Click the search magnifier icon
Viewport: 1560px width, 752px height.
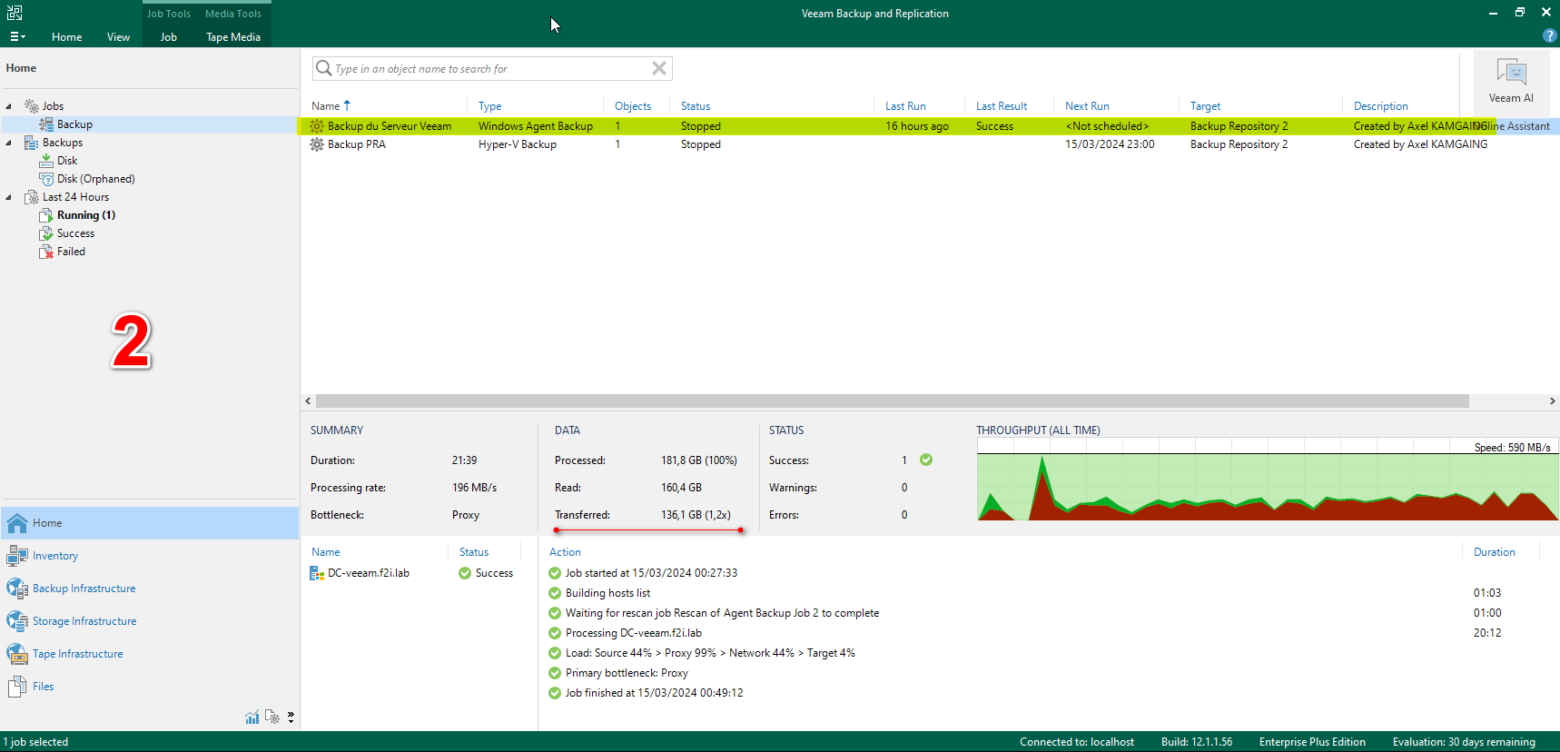pyautogui.click(x=323, y=68)
